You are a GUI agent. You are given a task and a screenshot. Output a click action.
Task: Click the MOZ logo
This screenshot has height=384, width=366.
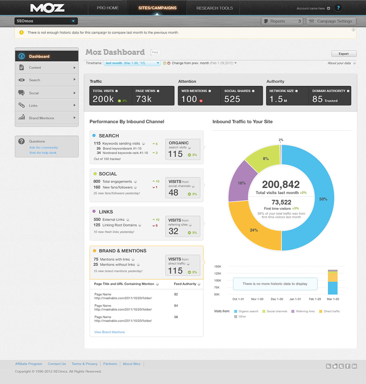47,8
